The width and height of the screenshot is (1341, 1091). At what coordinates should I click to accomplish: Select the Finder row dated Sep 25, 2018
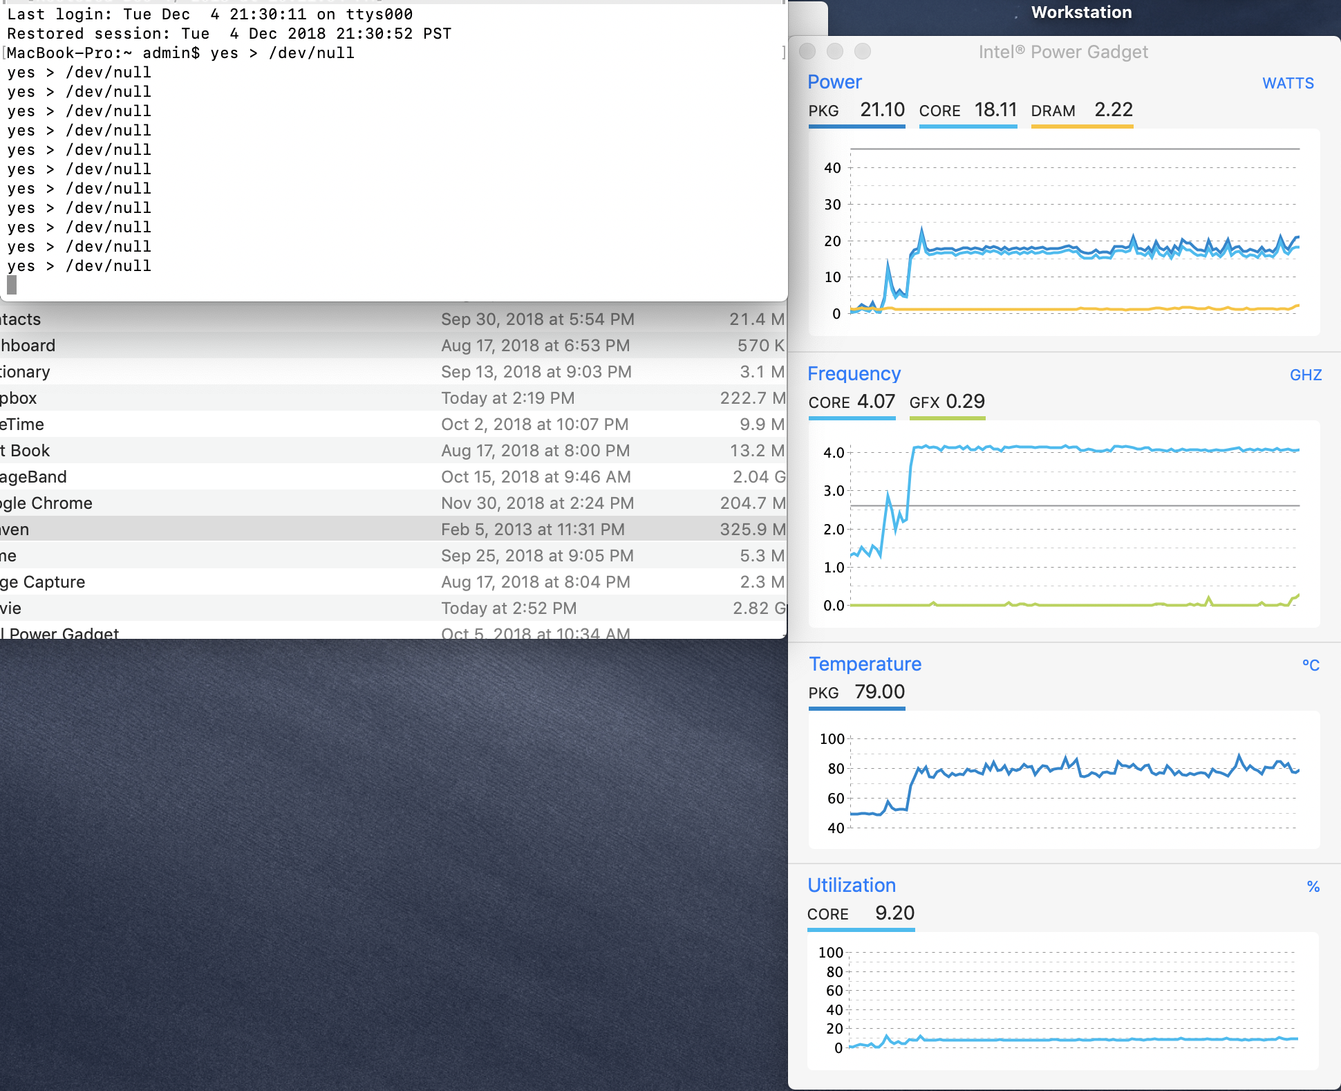coord(393,556)
